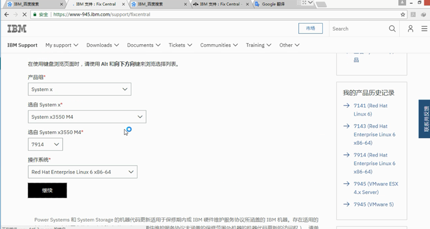Open 7945 (VMware ESX 4.x Server) link
Screen dimensions: 430x229
point(376,188)
